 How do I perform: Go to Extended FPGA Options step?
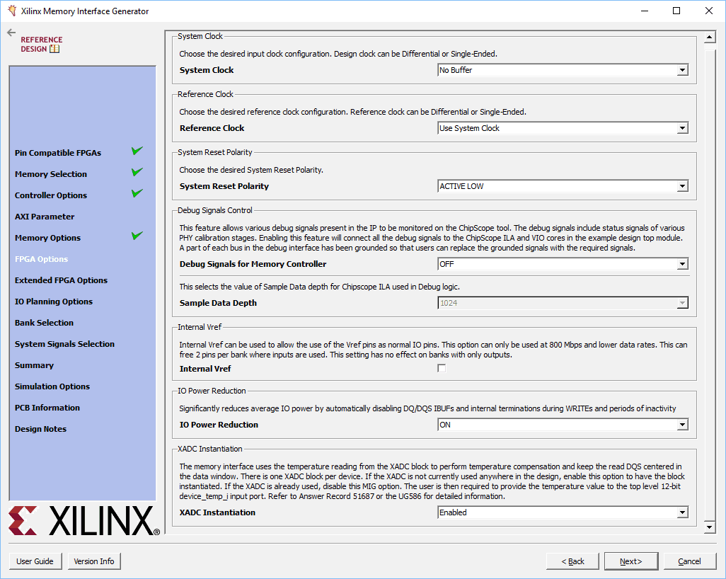pos(61,280)
